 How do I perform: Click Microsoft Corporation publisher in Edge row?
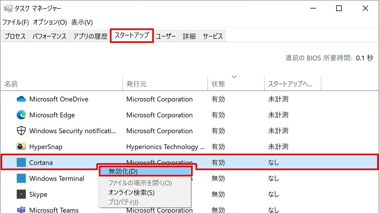click(159, 115)
